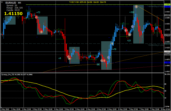Click the Synergy_Pro_TDI indicator label
Screen dimensions: 171x111
point(17,75)
